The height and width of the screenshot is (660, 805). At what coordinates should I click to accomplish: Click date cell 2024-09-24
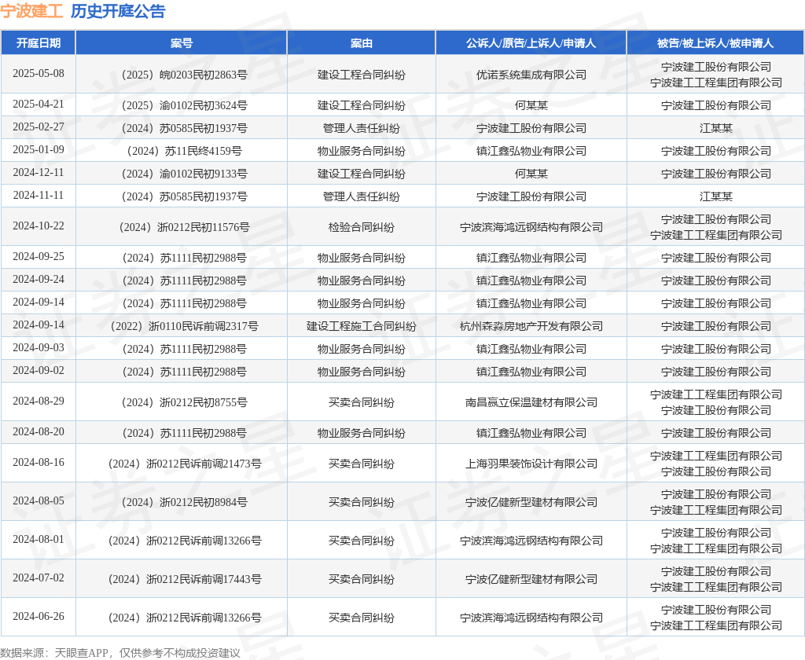(x=39, y=279)
